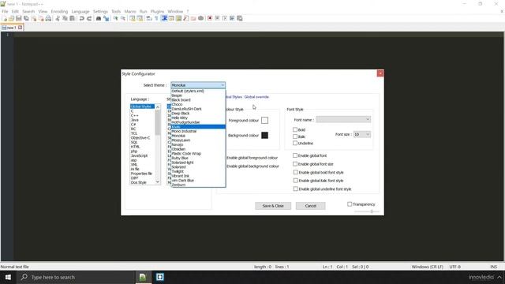The image size is (505, 284).
Task: Enable the Underline font style checkbox
Action: coord(295,143)
